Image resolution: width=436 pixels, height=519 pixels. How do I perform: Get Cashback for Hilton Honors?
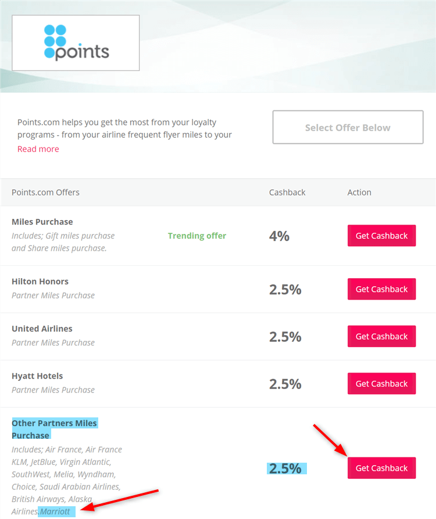(381, 289)
